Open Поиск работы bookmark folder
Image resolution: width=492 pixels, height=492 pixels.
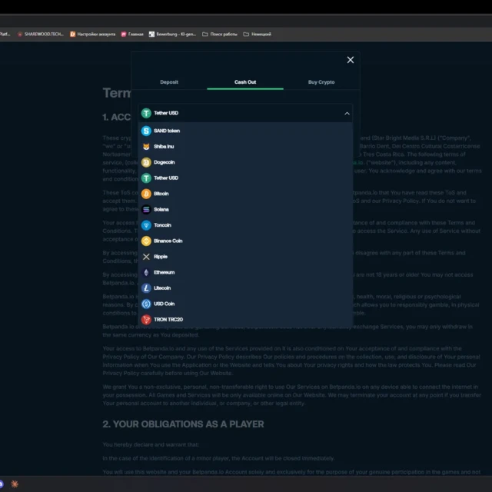pyautogui.click(x=220, y=34)
